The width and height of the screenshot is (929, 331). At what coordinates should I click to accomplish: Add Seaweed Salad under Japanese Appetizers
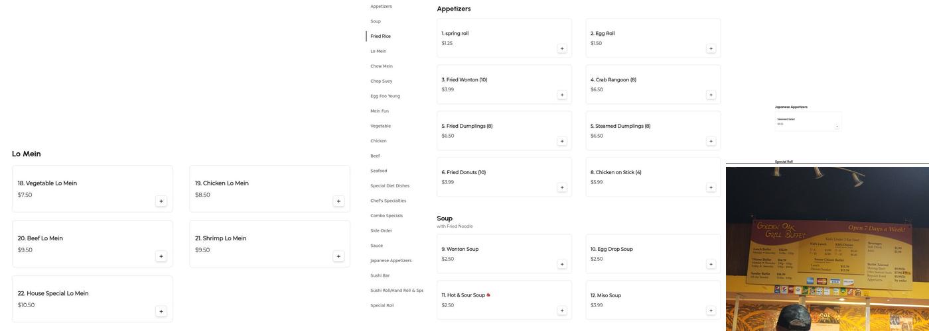click(837, 126)
